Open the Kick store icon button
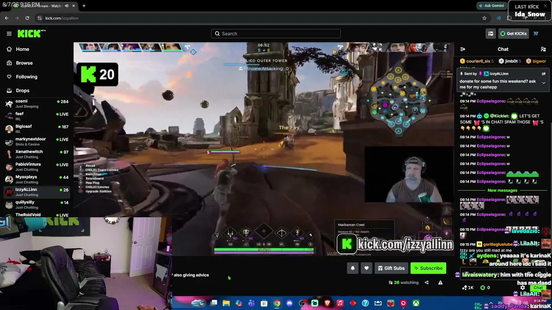This screenshot has height=310, width=552. click(x=491, y=34)
